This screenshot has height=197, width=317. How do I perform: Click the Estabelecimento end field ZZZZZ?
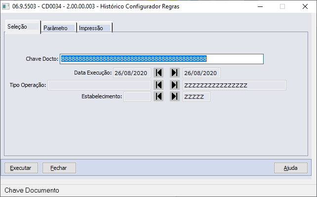[197, 97]
